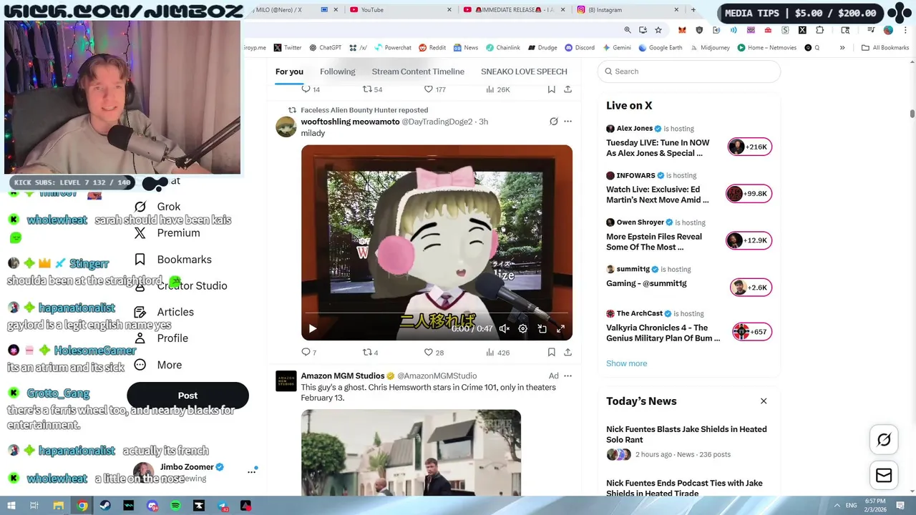
Task: Open Grok action on wooftoshling post
Action: click(553, 122)
